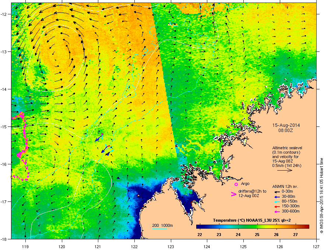Select the cyan 80-150m legend arrow
324x250 pixels.
(x=277, y=201)
